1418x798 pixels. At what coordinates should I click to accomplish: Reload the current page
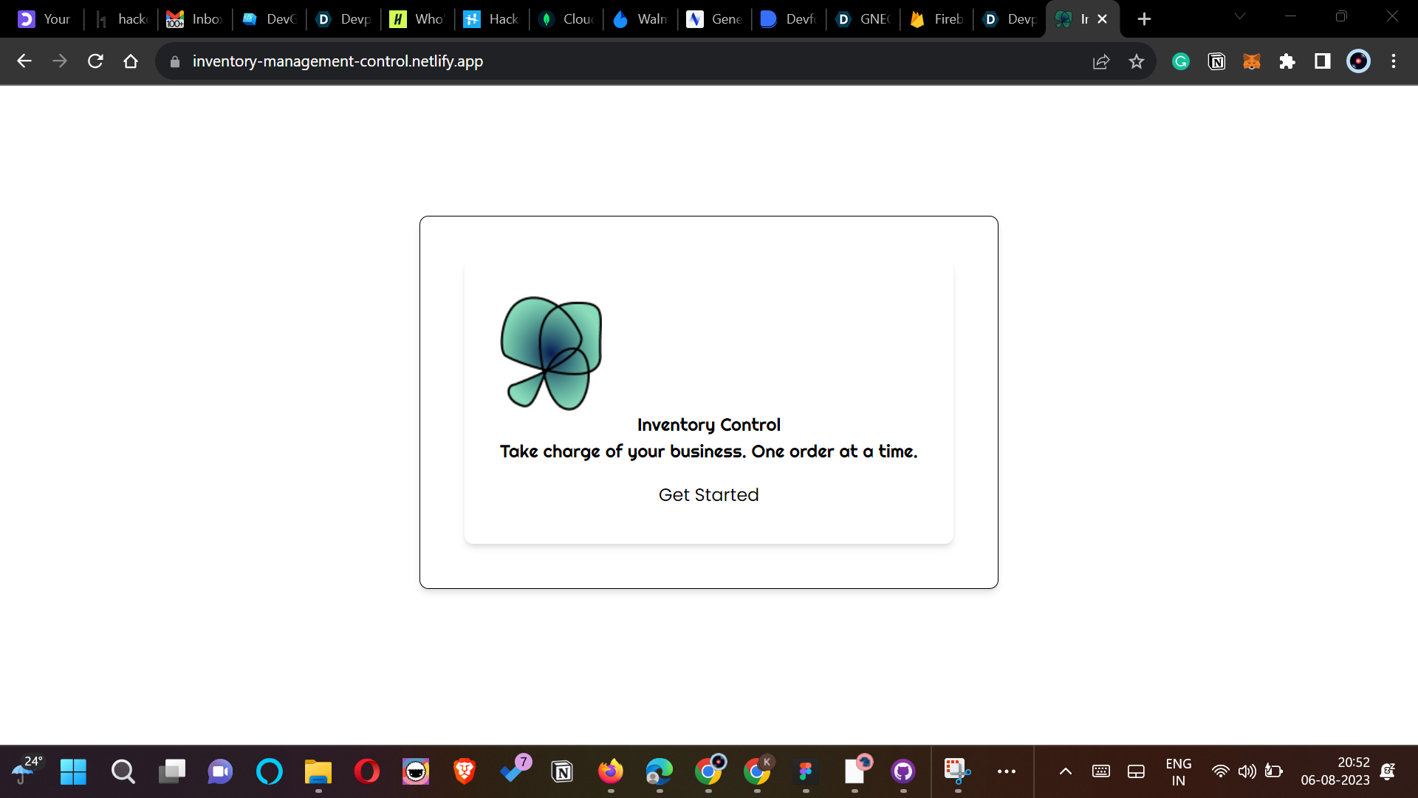(95, 61)
